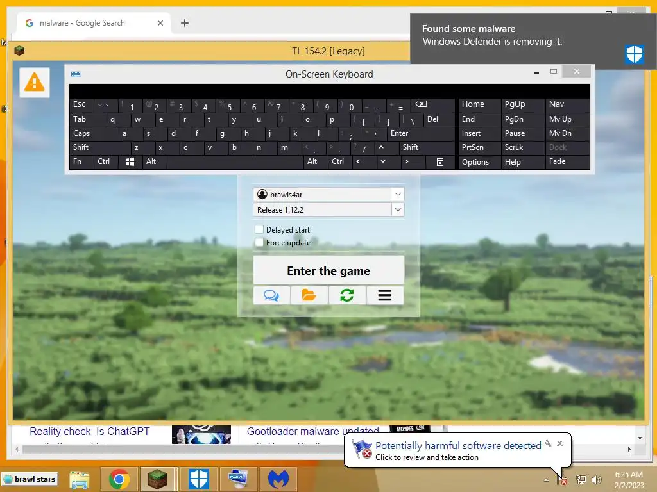
Task: Open the hamburger settings menu in TLauncher
Action: 385,295
